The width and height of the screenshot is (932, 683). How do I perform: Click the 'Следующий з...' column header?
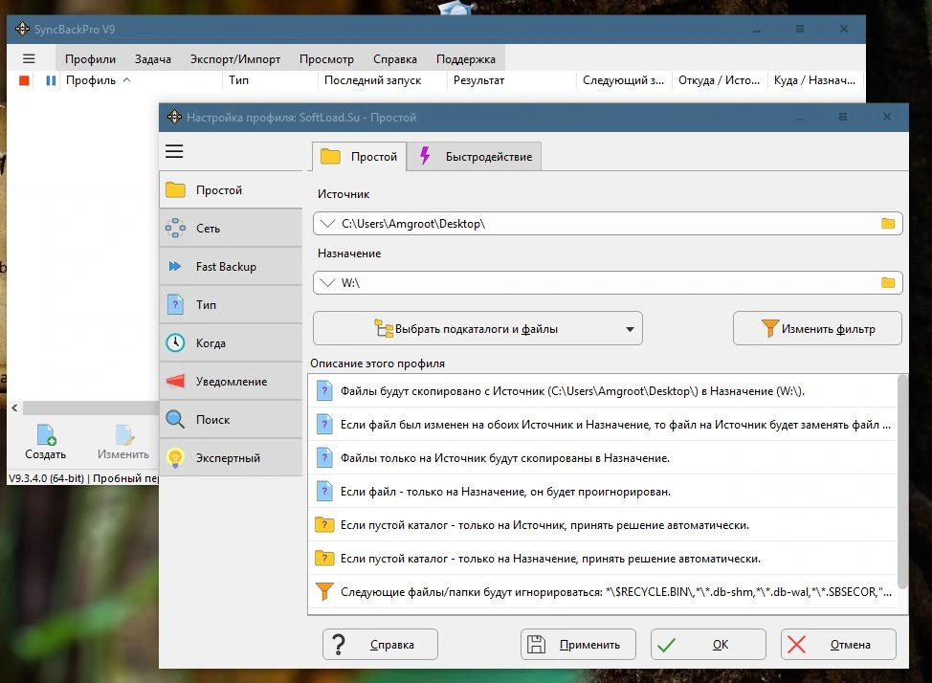pyautogui.click(x=624, y=80)
